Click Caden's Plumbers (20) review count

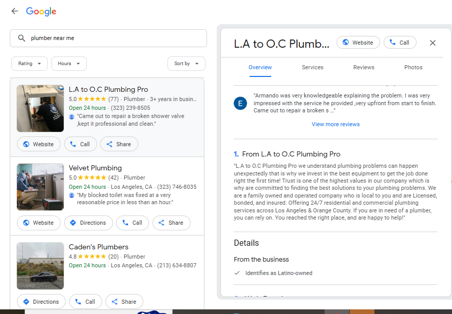[x=114, y=257]
